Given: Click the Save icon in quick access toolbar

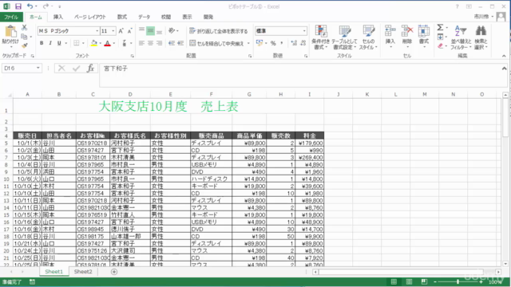Looking at the screenshot, I should click(x=18, y=6).
